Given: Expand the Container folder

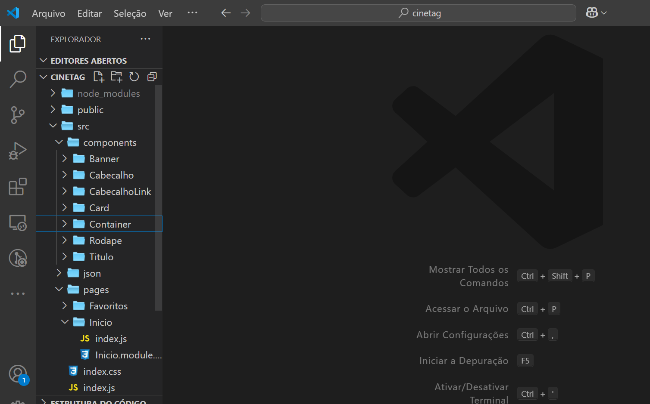Looking at the screenshot, I should coord(99,224).
